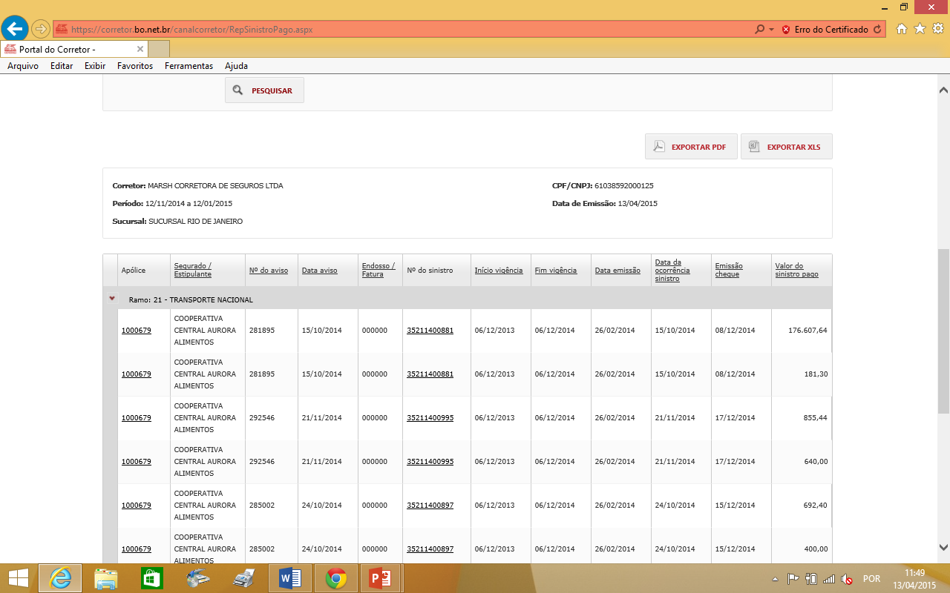This screenshot has width=950, height=593.
Task: Select the Portal do Corretor tab
Action: click(74, 49)
